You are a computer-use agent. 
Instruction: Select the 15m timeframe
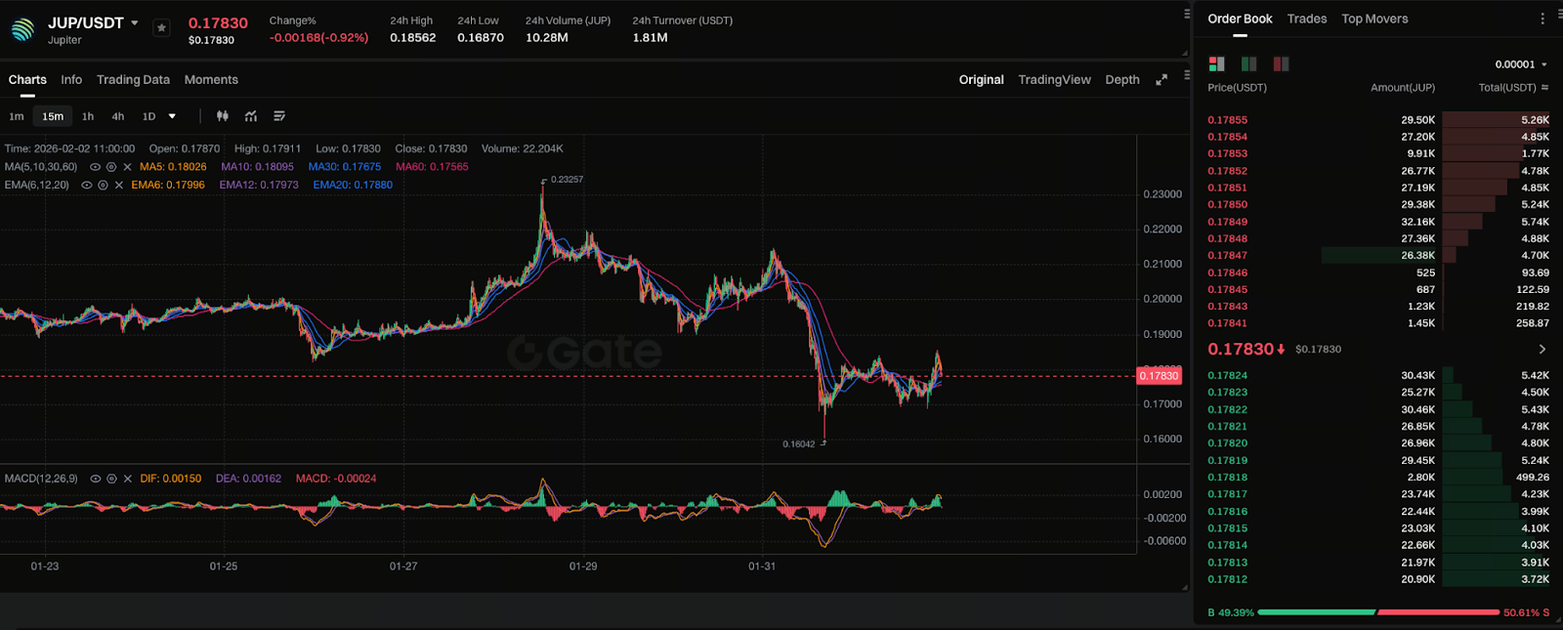coord(53,116)
